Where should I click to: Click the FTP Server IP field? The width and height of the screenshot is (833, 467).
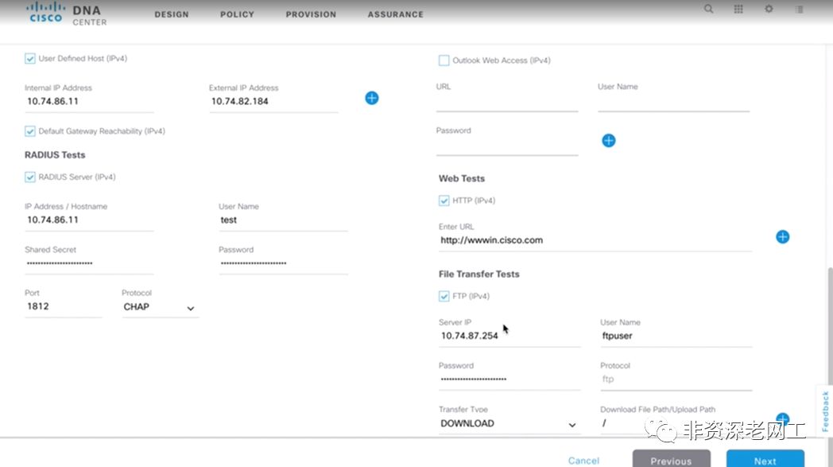(x=509, y=337)
